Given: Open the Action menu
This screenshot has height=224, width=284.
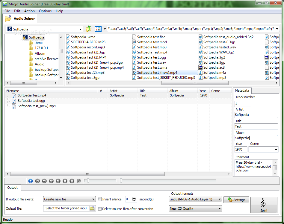Looking at the screenshot, I should [x=29, y=11].
